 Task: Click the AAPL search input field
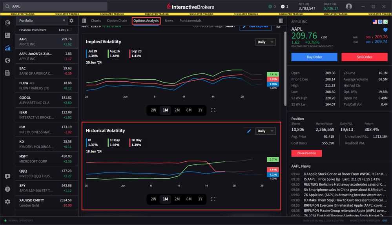(55, 7)
